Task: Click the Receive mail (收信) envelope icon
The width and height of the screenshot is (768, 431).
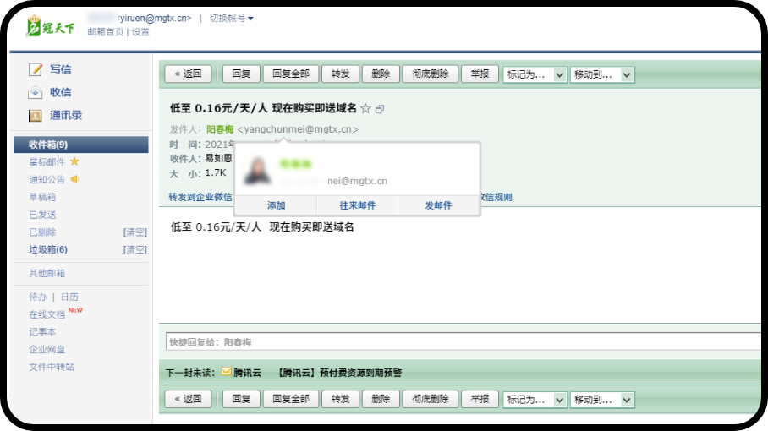Action: click(x=36, y=93)
